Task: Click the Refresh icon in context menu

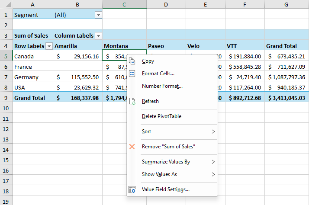Action: pyautogui.click(x=132, y=101)
